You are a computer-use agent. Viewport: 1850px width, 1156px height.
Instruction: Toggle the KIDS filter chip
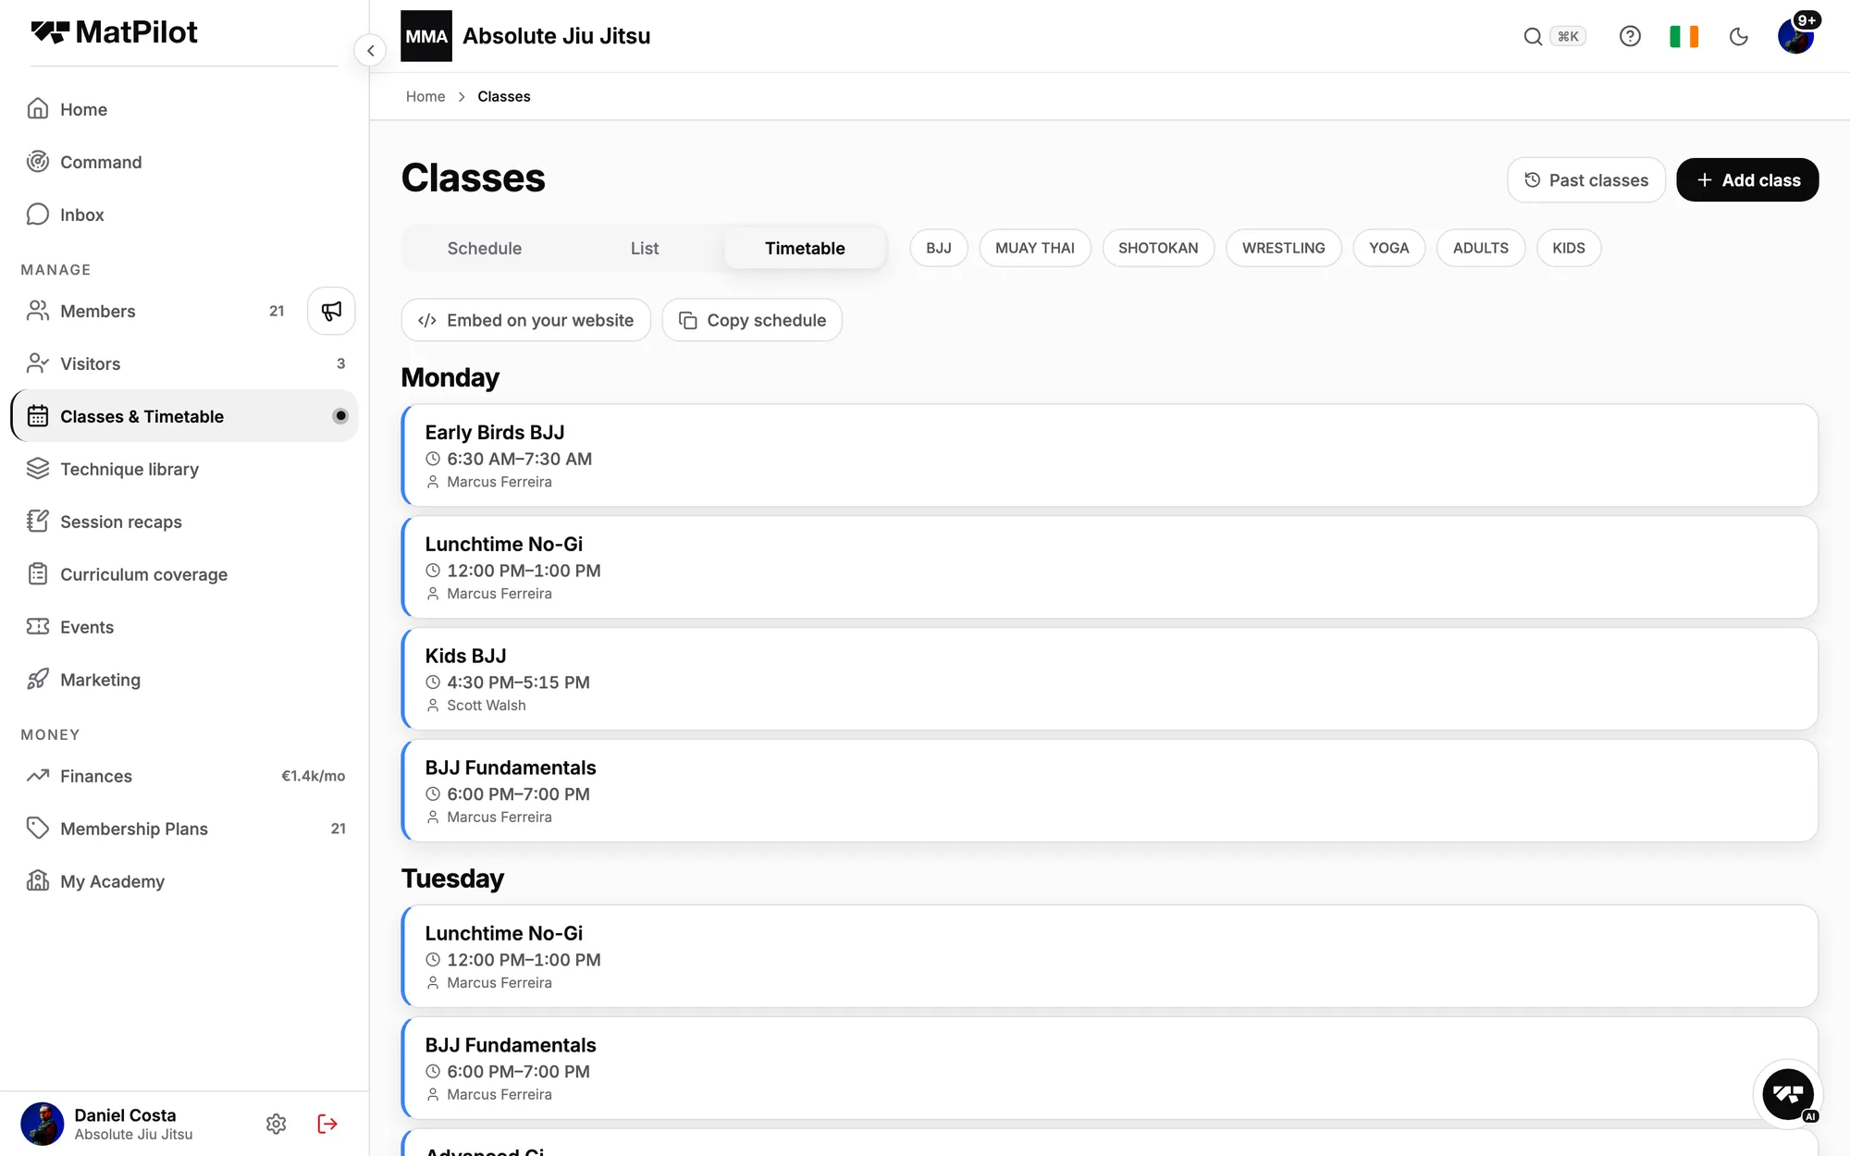[1569, 248]
